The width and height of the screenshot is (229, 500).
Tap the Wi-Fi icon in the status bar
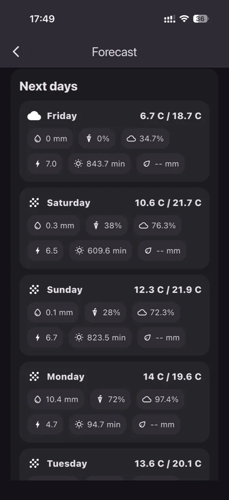[184, 19]
